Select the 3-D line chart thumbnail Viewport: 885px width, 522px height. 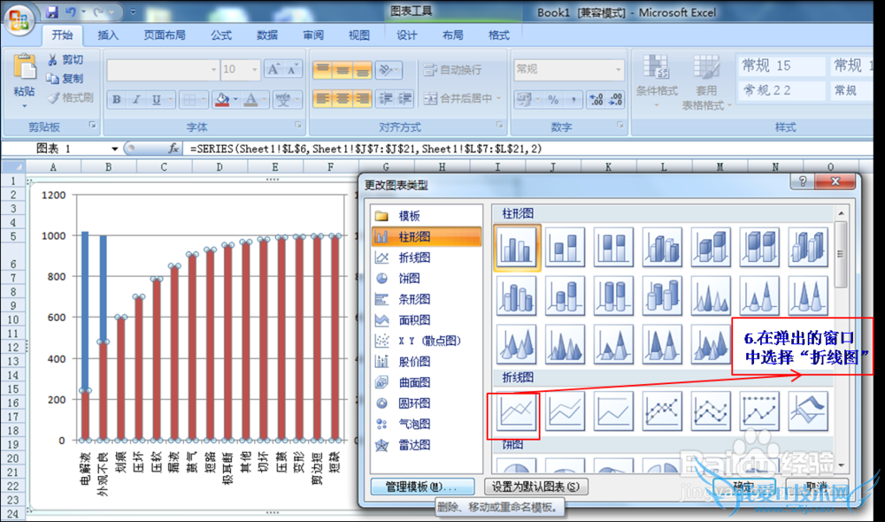pyautogui.click(x=808, y=411)
